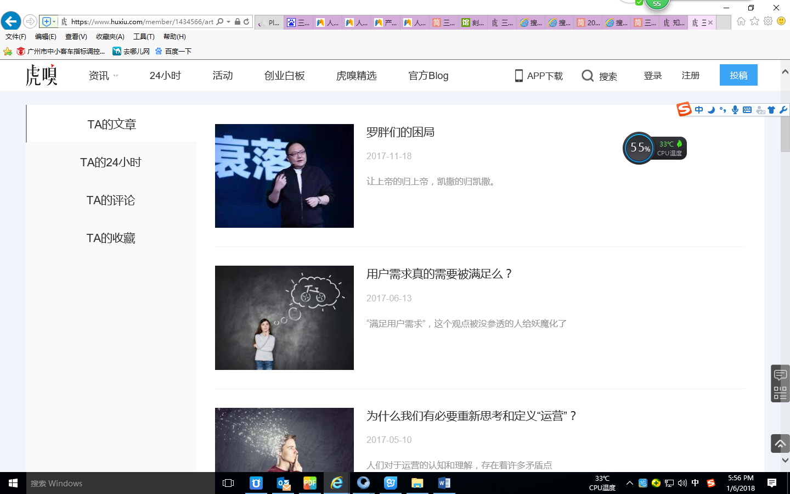
Task: Go to 24小时 navigation link
Action: (165, 76)
